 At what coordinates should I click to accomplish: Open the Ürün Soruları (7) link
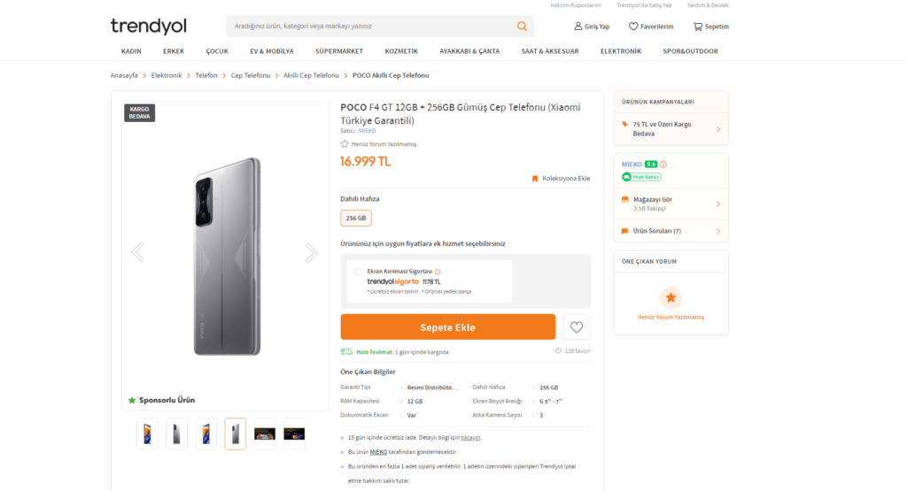[x=656, y=231]
